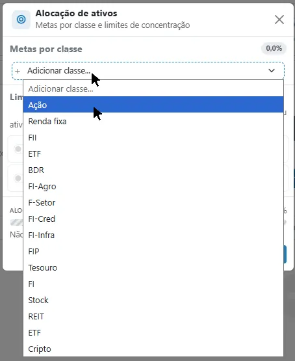Select Cripto at the list bottom
The width and height of the screenshot is (295, 361).
point(153,349)
